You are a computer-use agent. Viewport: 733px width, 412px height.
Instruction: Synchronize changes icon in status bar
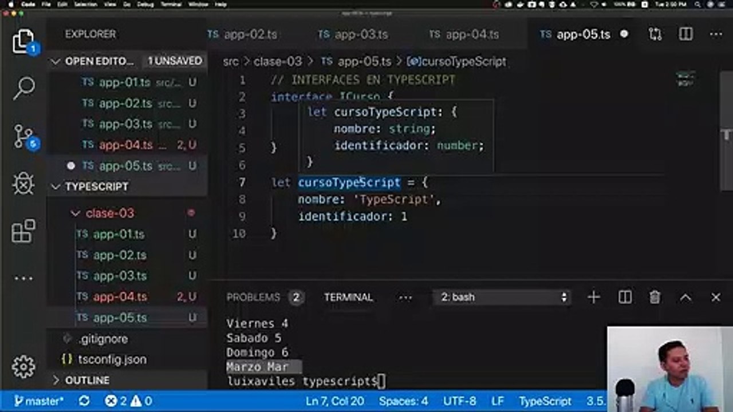click(84, 401)
